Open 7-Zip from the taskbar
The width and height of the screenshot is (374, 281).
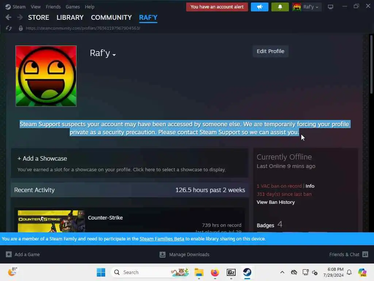pos(231,272)
